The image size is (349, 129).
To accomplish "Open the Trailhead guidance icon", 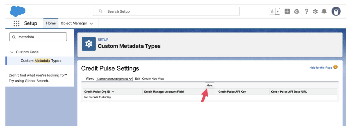I will click(297, 11).
